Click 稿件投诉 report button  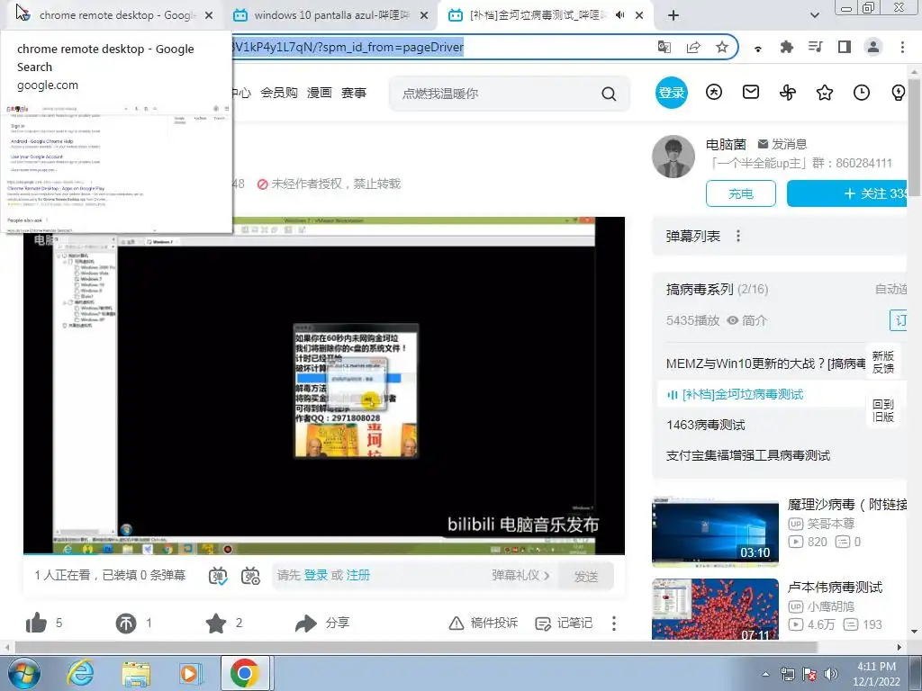coord(483,623)
